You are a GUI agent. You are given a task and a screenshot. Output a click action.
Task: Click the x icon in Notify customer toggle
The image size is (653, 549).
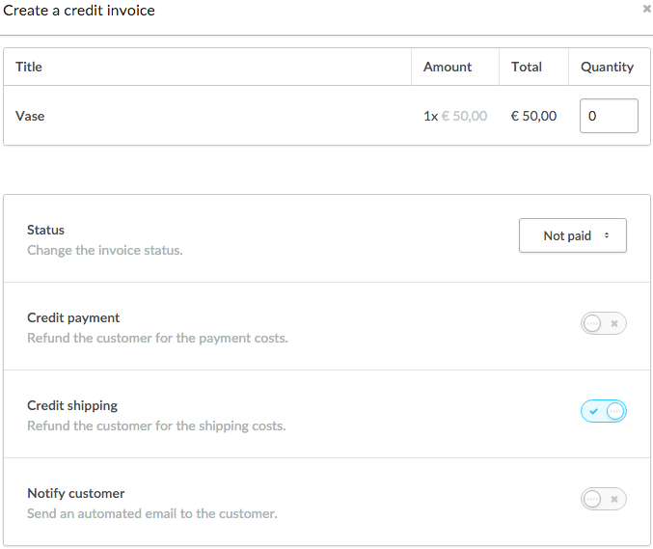pos(614,499)
